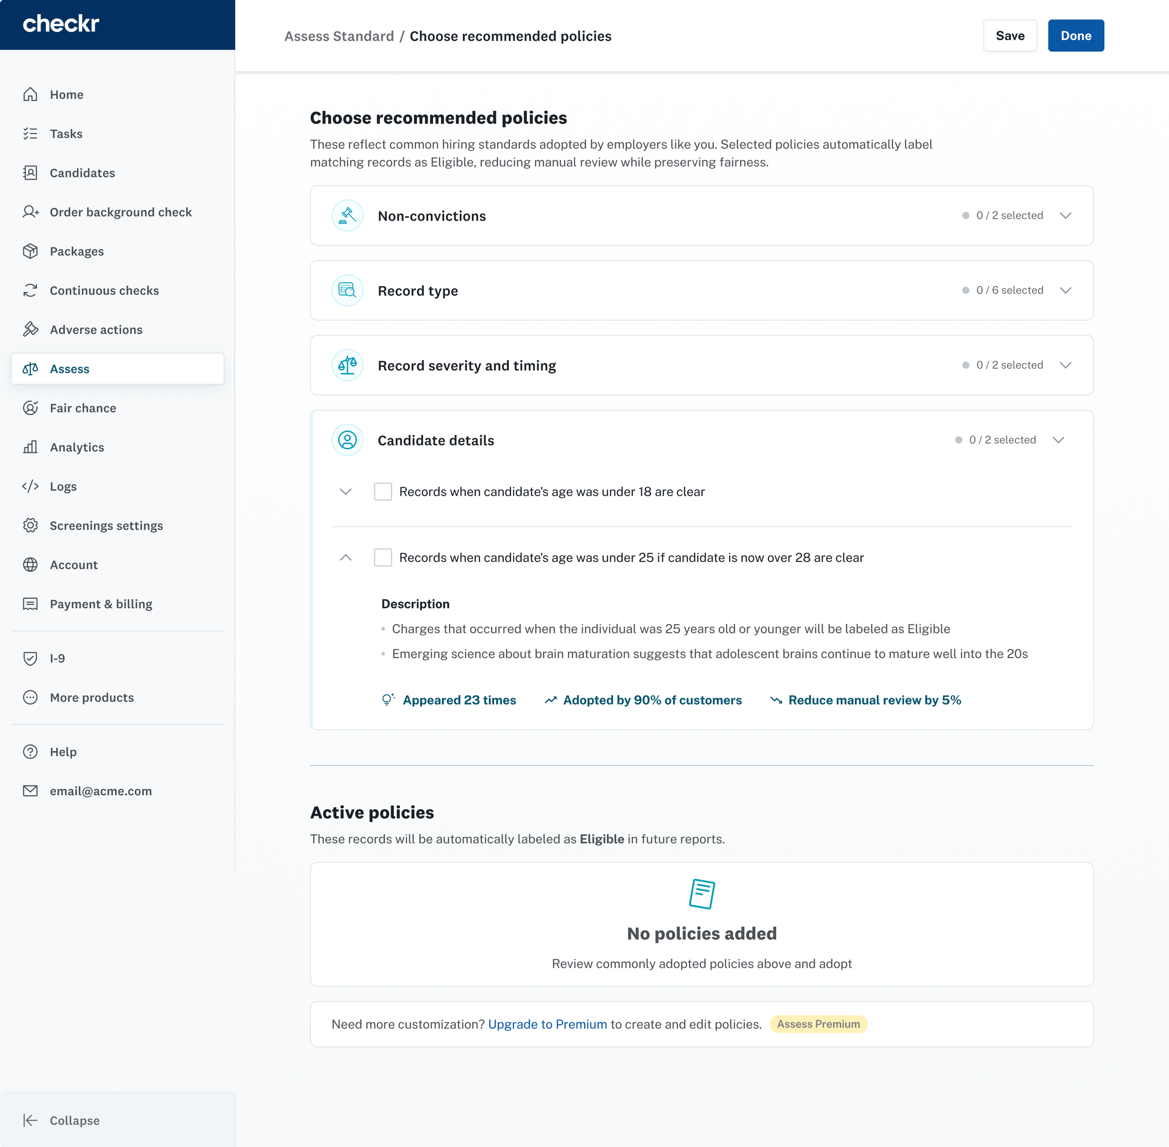Image resolution: width=1169 pixels, height=1147 pixels.
Task: Click the Screenings settings gear icon
Action: pos(30,525)
